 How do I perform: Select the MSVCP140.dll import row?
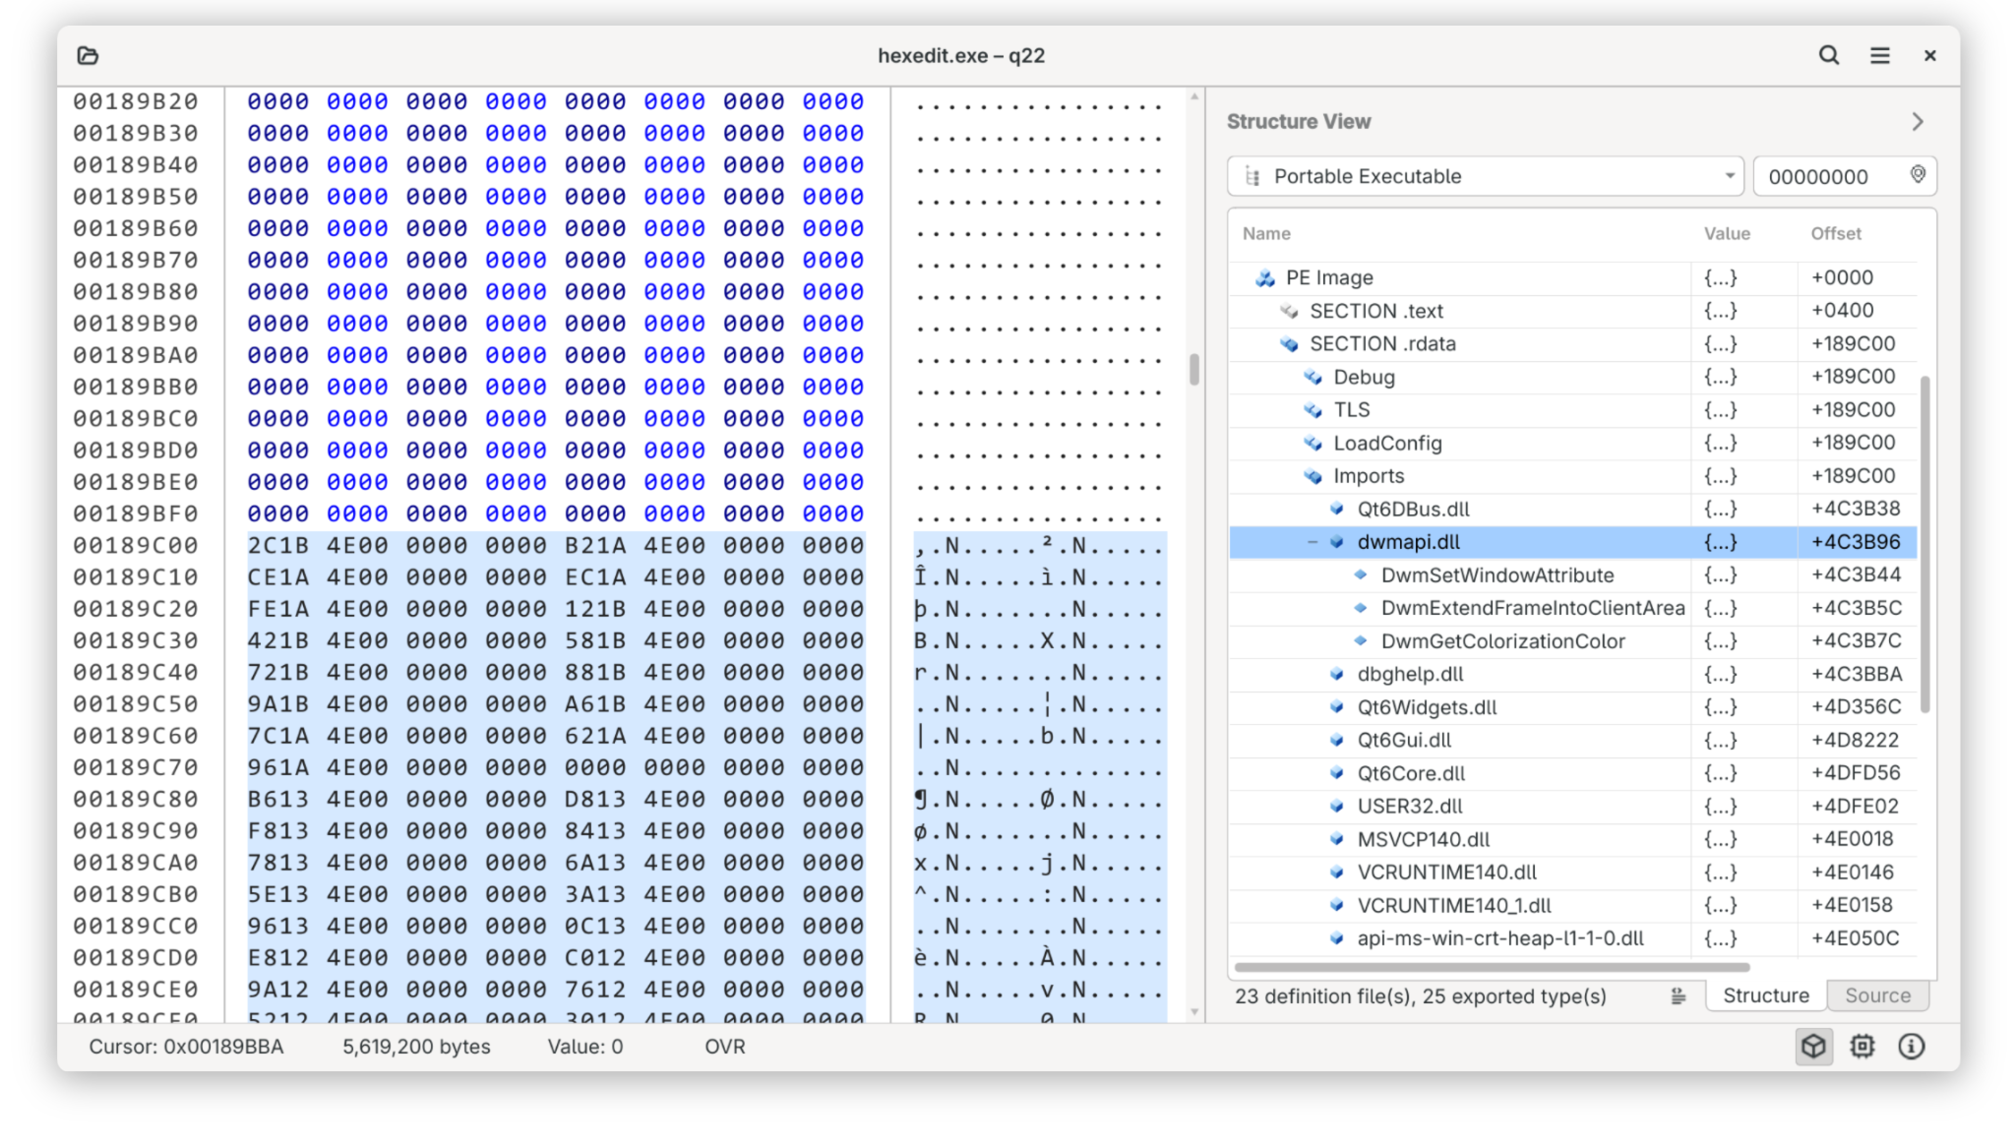[x=1572, y=839]
